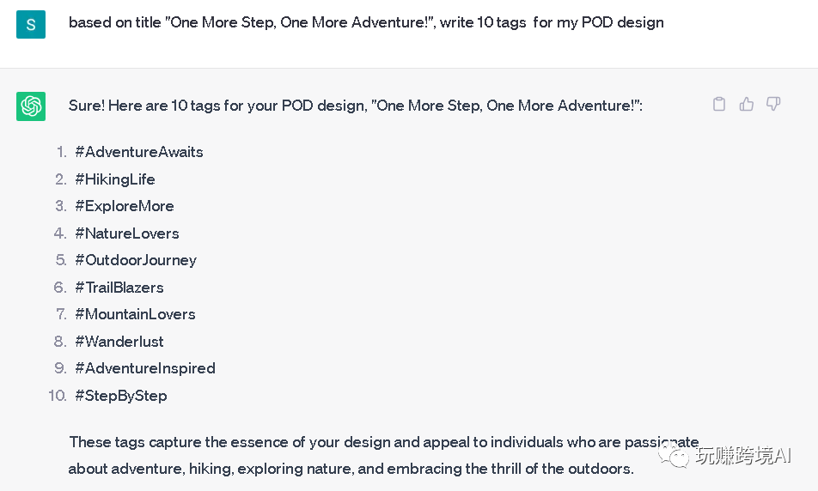Viewport: 818px width, 491px height.
Task: Click the WeChat logo in the watermark
Action: pos(677,456)
